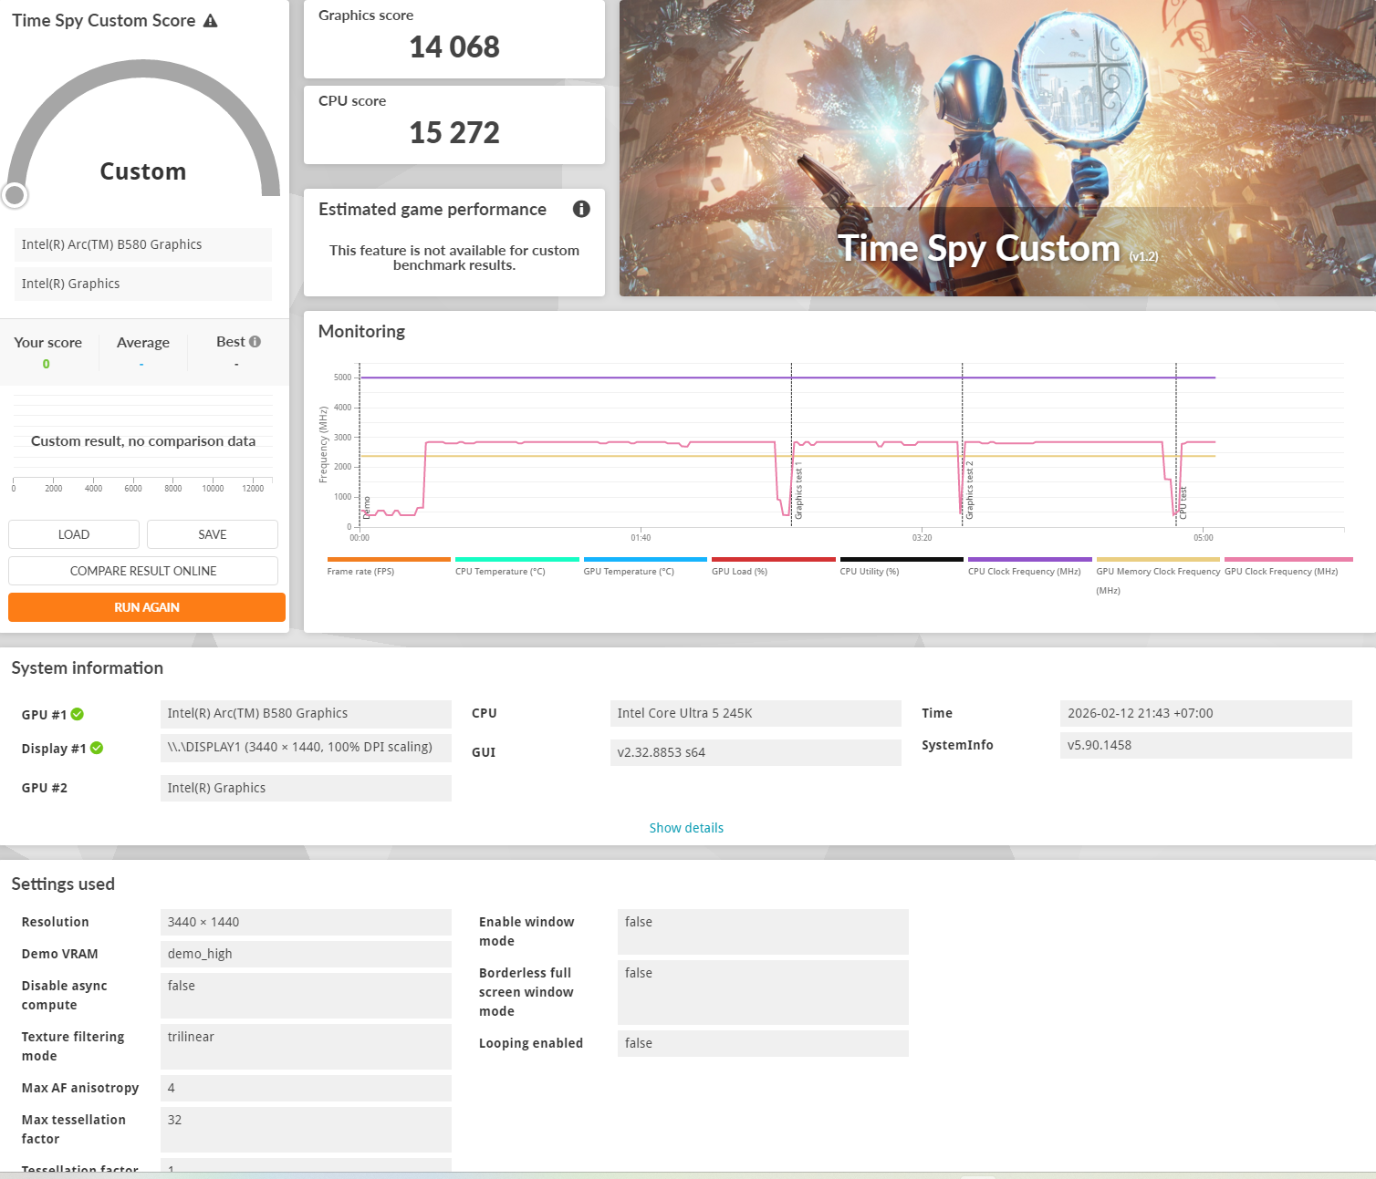
Task: Click the green checkmark beside GPU #1
Action: click(x=78, y=714)
